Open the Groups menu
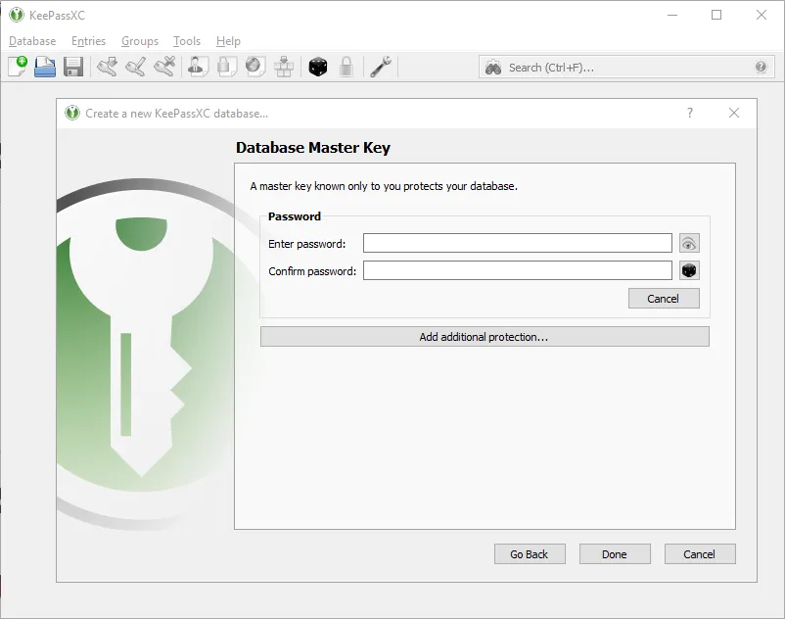Screen dimensions: 785x619 tap(140, 41)
